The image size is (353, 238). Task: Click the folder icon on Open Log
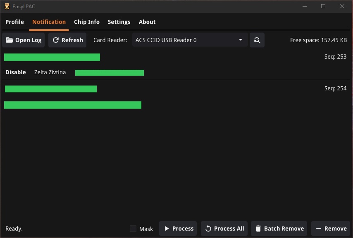(10, 40)
